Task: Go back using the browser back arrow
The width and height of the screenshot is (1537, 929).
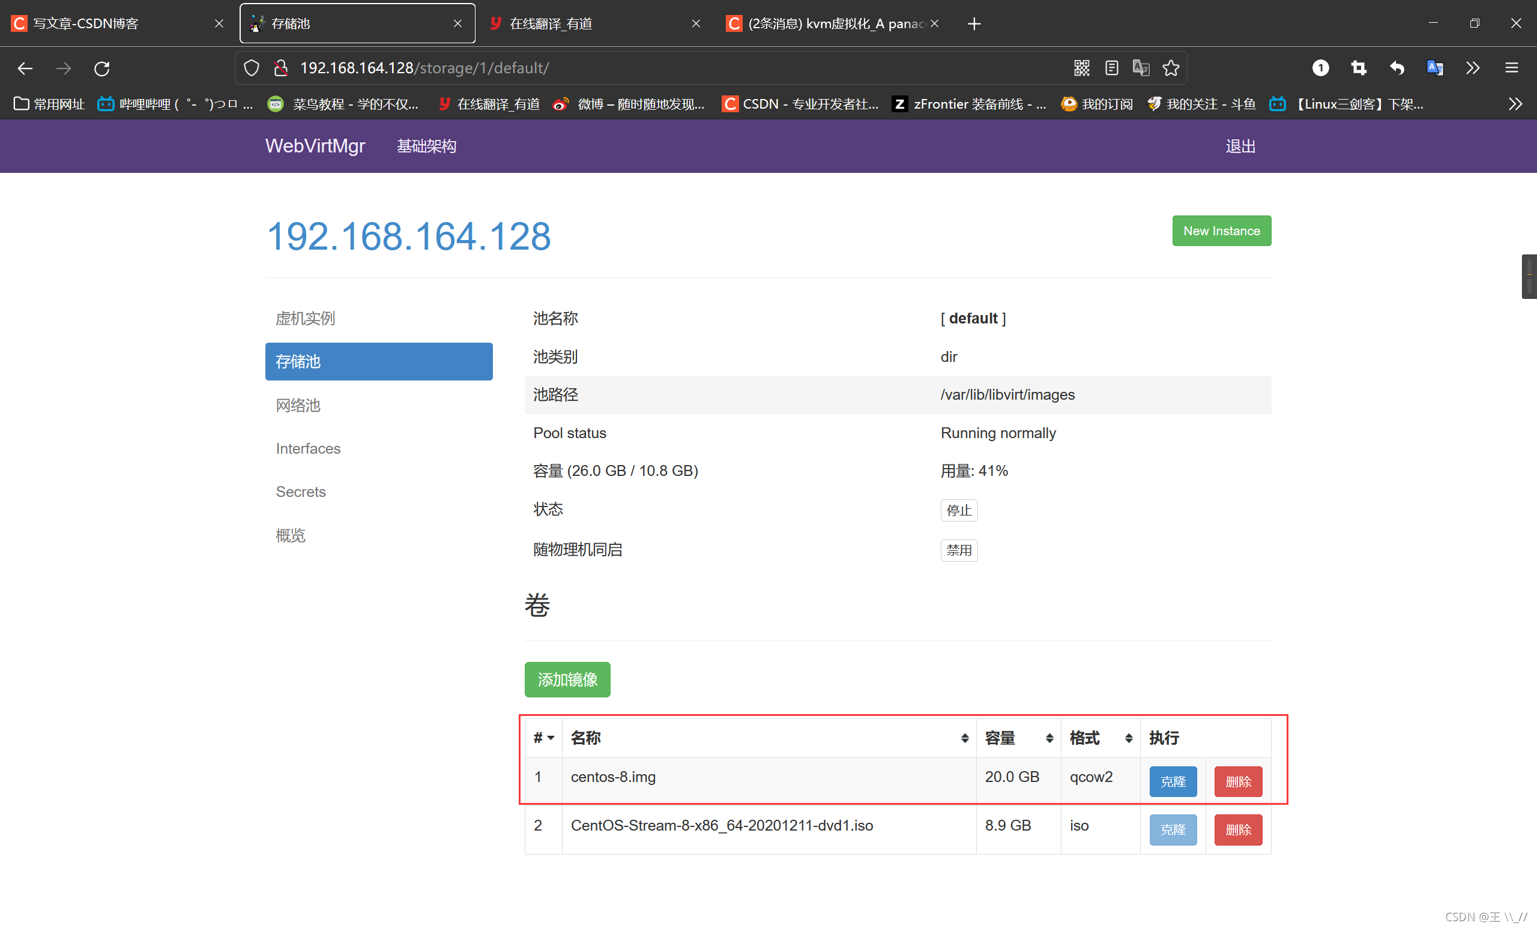Action: coord(25,68)
